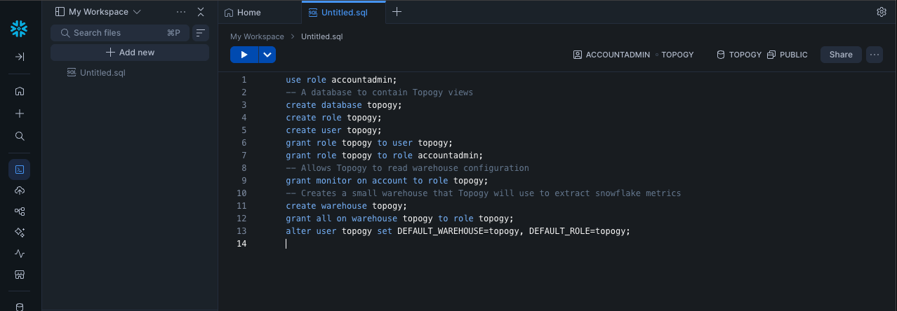Click line 'grant role topogy to role accountadmin;'
897x311 pixels.
click(x=385, y=155)
